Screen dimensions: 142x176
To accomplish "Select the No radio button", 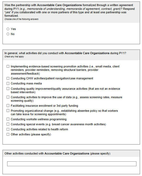I will (x=8, y=34).
